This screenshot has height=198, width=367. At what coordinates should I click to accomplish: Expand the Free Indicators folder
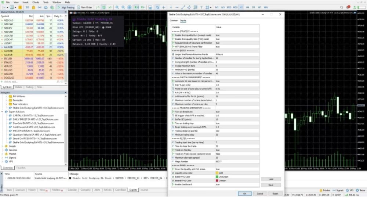coord(6,104)
